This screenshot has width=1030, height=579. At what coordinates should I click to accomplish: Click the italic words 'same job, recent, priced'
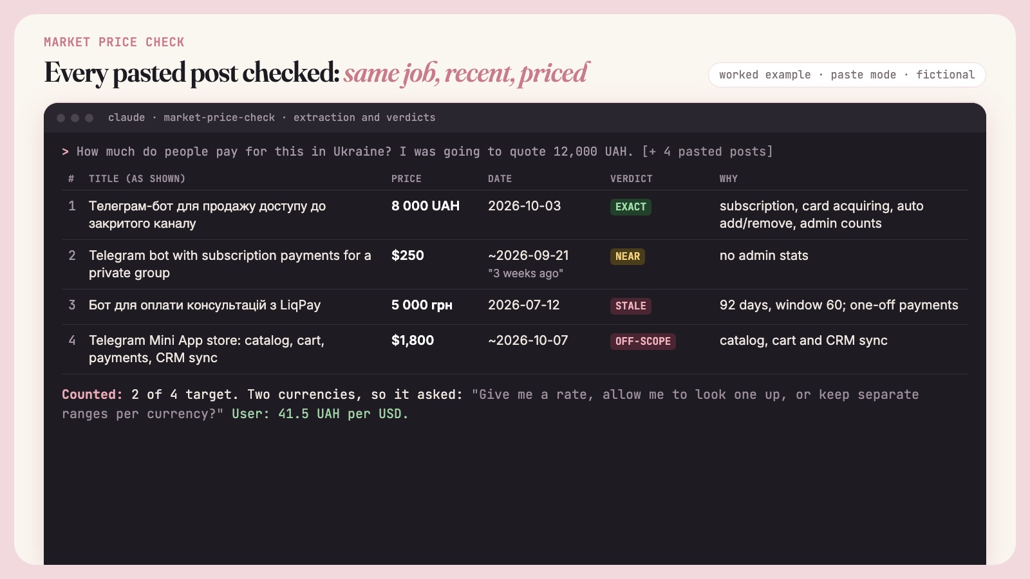pos(465,73)
